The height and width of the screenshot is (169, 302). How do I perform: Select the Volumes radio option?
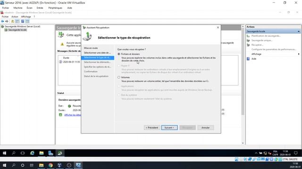(119, 77)
